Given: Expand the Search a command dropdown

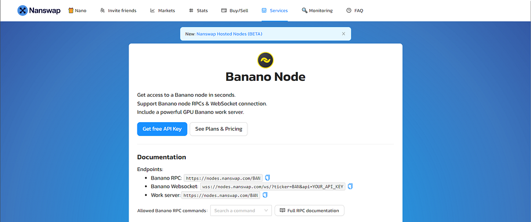Looking at the screenshot, I should click(241, 210).
